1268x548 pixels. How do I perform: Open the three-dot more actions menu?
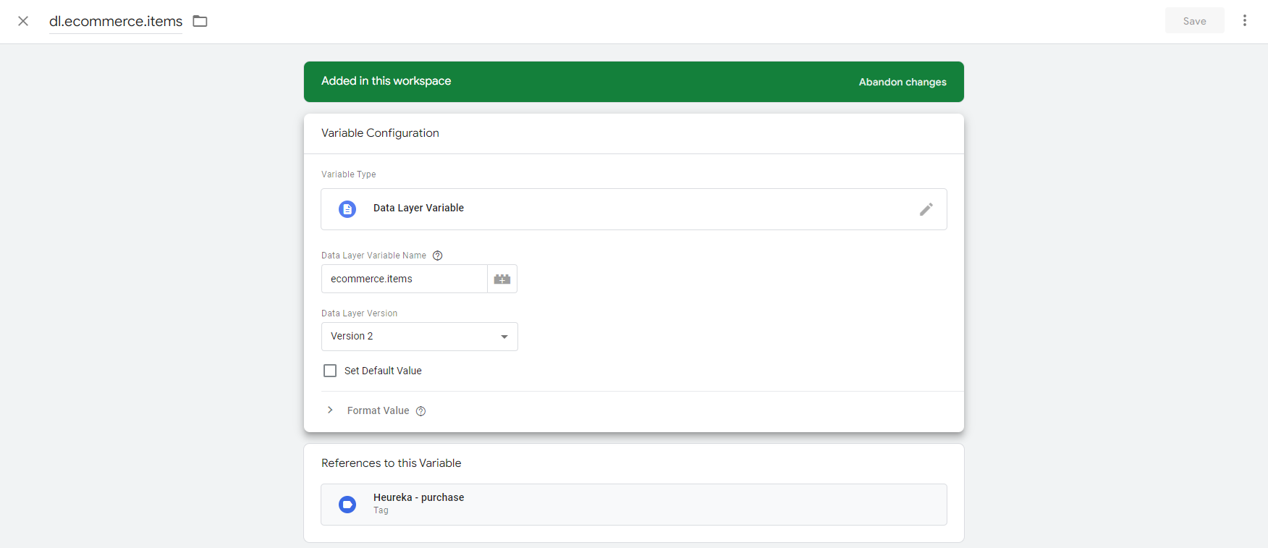1245,20
